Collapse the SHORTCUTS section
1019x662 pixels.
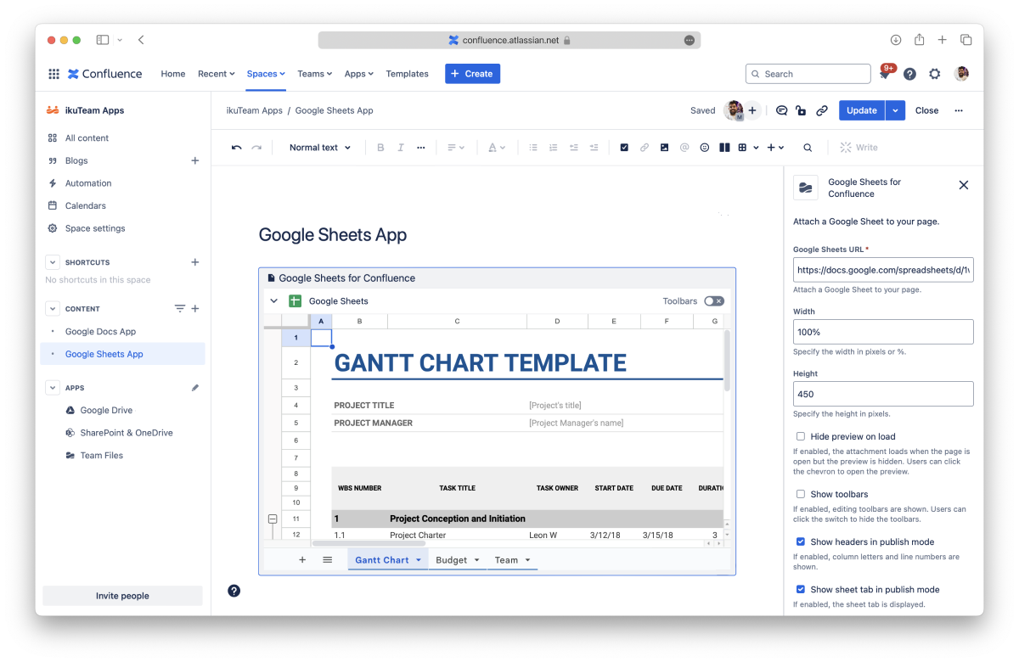coord(53,262)
